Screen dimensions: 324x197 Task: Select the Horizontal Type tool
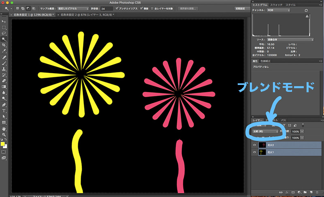(x=4, y=111)
